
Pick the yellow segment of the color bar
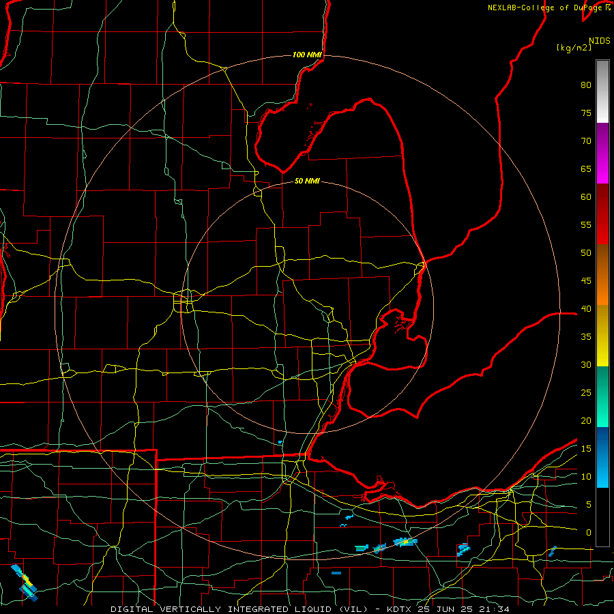coord(602,336)
